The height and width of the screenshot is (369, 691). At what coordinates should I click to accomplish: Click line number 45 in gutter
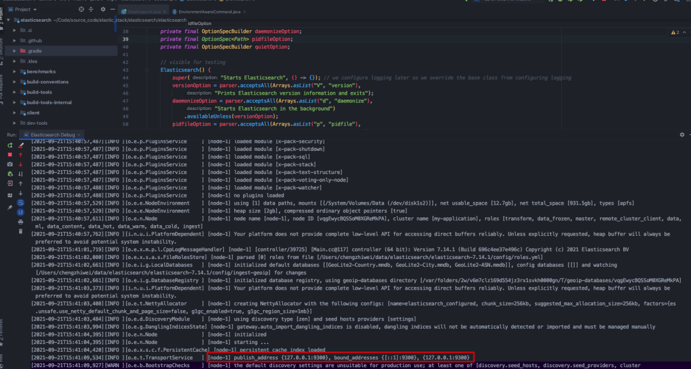(x=125, y=86)
